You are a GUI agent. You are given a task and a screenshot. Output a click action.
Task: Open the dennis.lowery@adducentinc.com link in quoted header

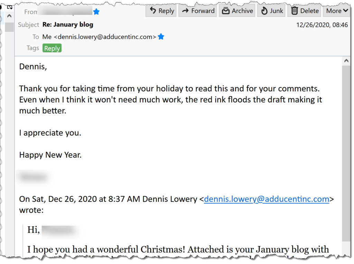[x=267, y=199]
